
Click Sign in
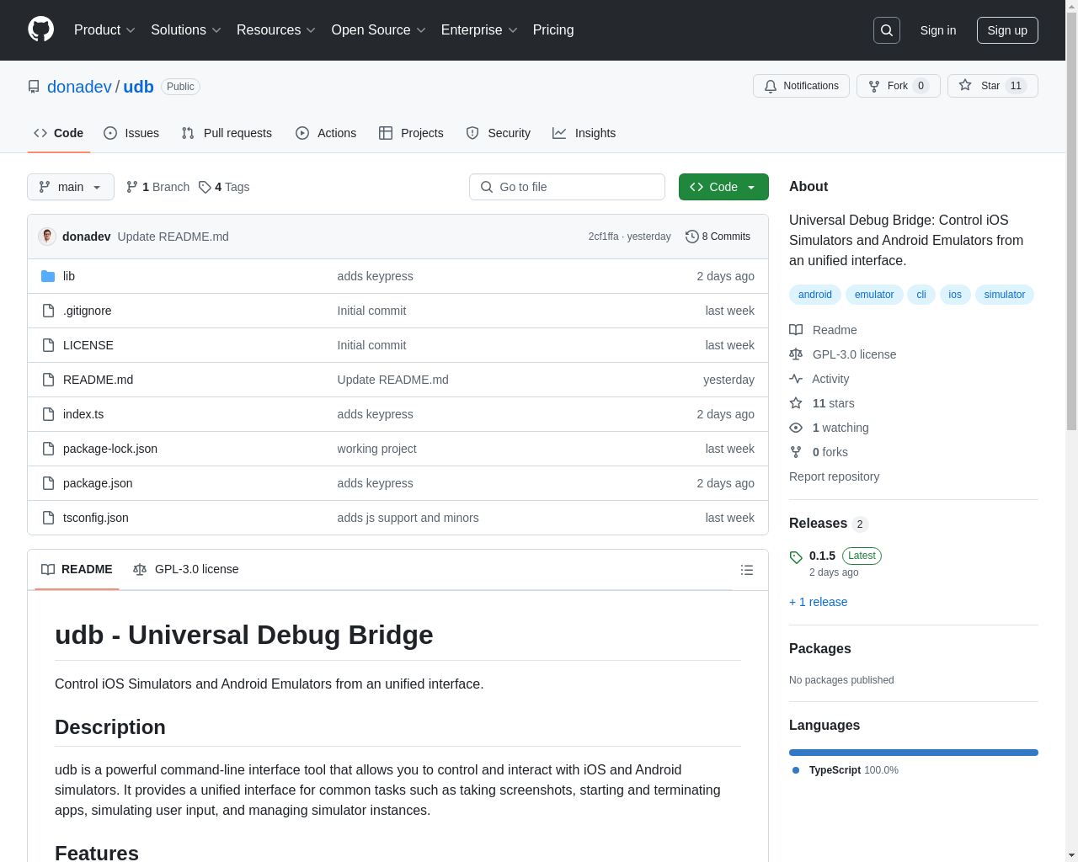[938, 30]
